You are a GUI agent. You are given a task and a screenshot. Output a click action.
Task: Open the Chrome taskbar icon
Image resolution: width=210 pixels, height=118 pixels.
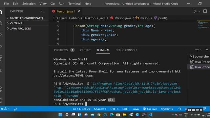click(99, 115)
